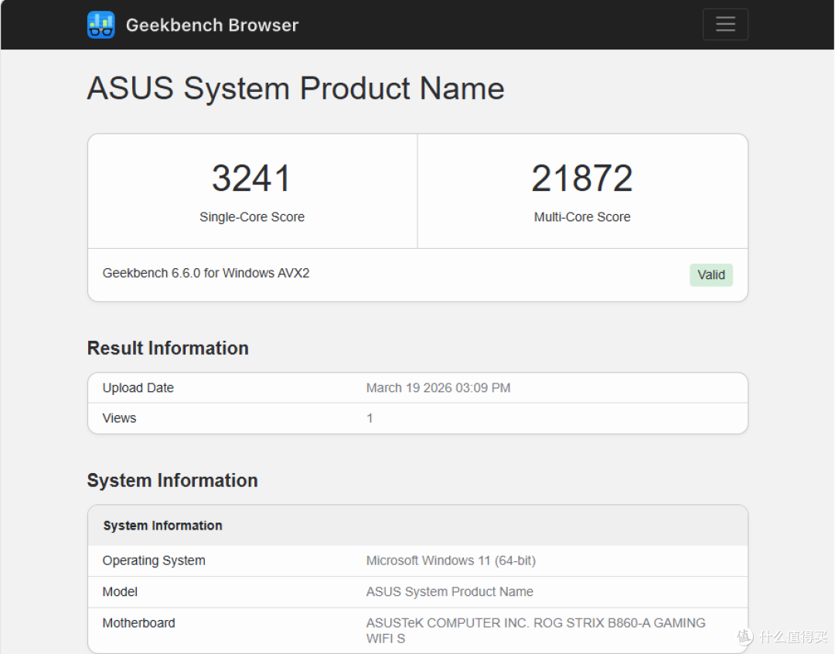Click the Views row label
The image size is (835, 654).
(119, 418)
